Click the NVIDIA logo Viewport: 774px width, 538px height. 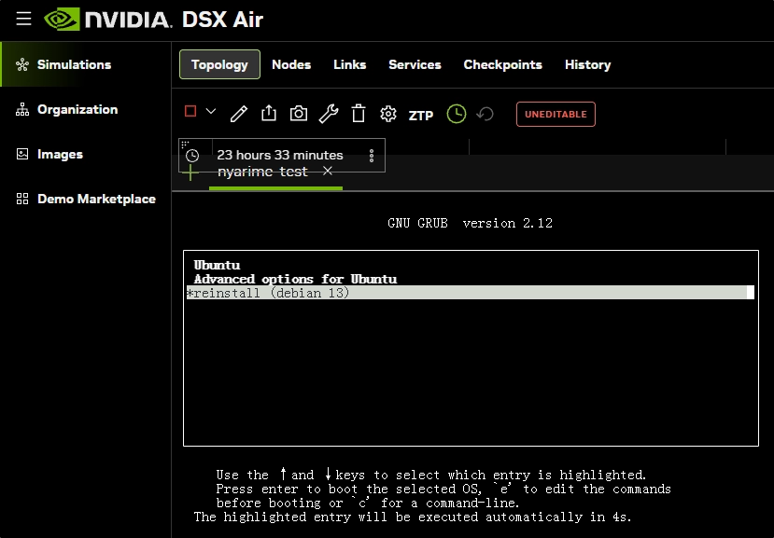click(x=107, y=20)
